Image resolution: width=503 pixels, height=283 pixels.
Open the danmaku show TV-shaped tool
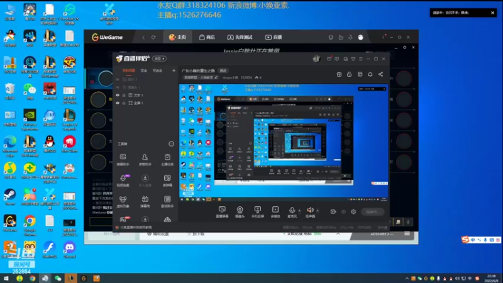pyautogui.click(x=145, y=201)
